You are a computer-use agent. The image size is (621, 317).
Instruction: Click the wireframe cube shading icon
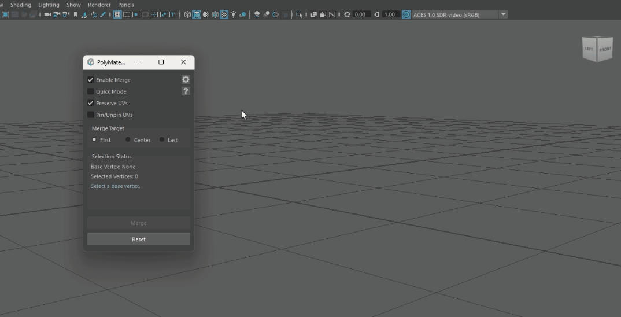(187, 14)
